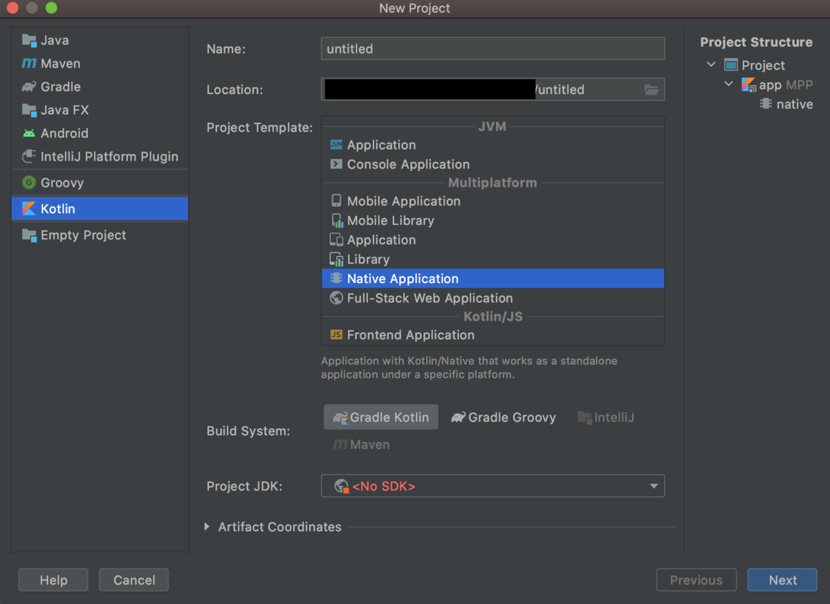Choose the Empty Project folder icon

(29, 235)
